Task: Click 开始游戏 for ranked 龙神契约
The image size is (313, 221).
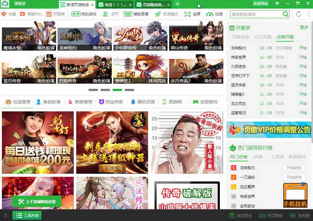Action: [294, 168]
